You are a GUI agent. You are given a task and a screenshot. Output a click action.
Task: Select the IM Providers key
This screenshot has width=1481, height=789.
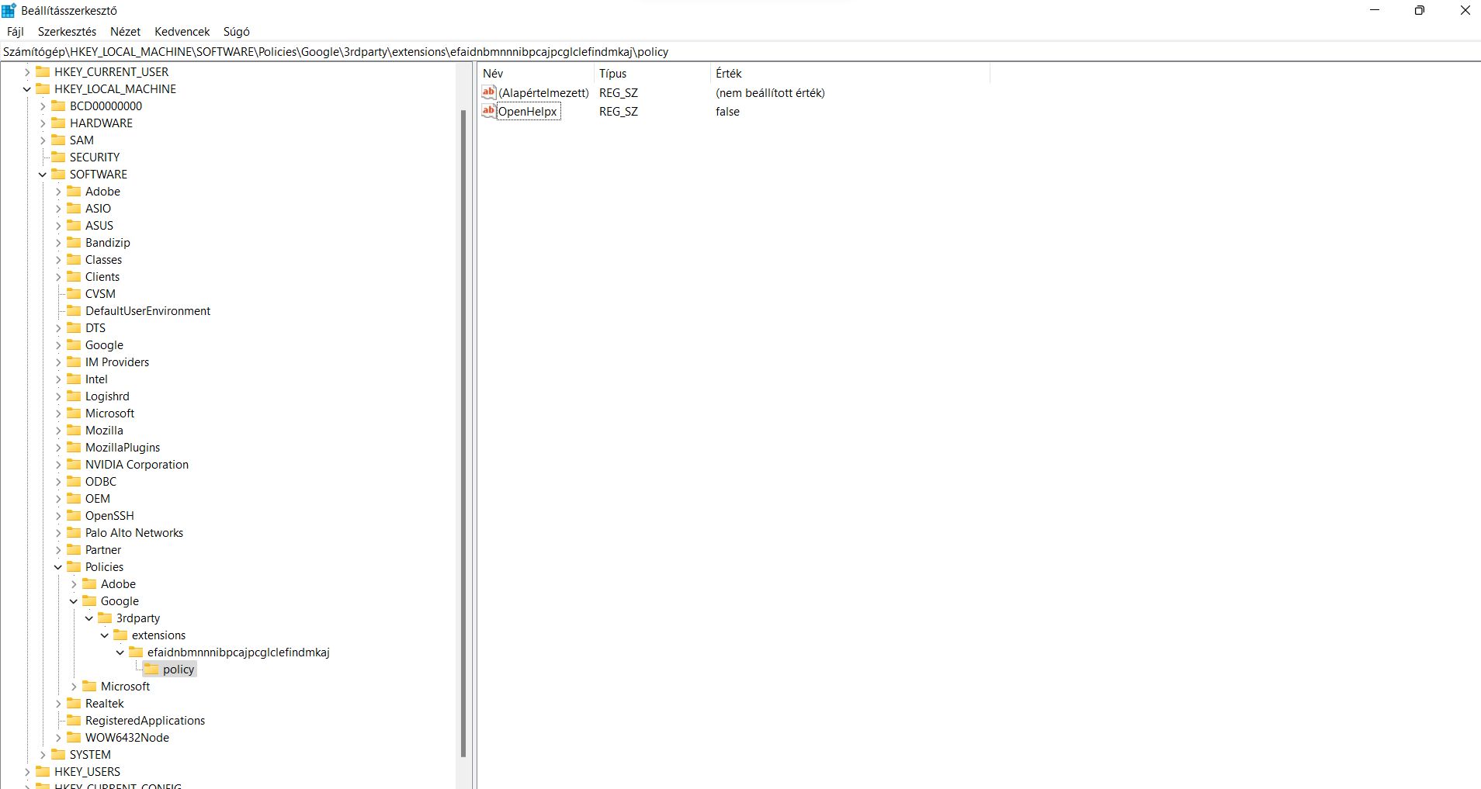pos(117,362)
